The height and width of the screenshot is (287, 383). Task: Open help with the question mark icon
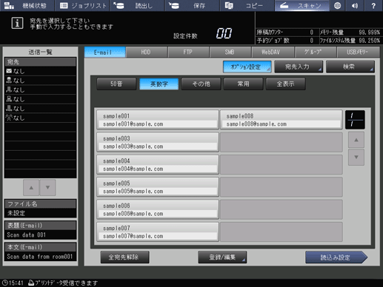click(373, 5)
